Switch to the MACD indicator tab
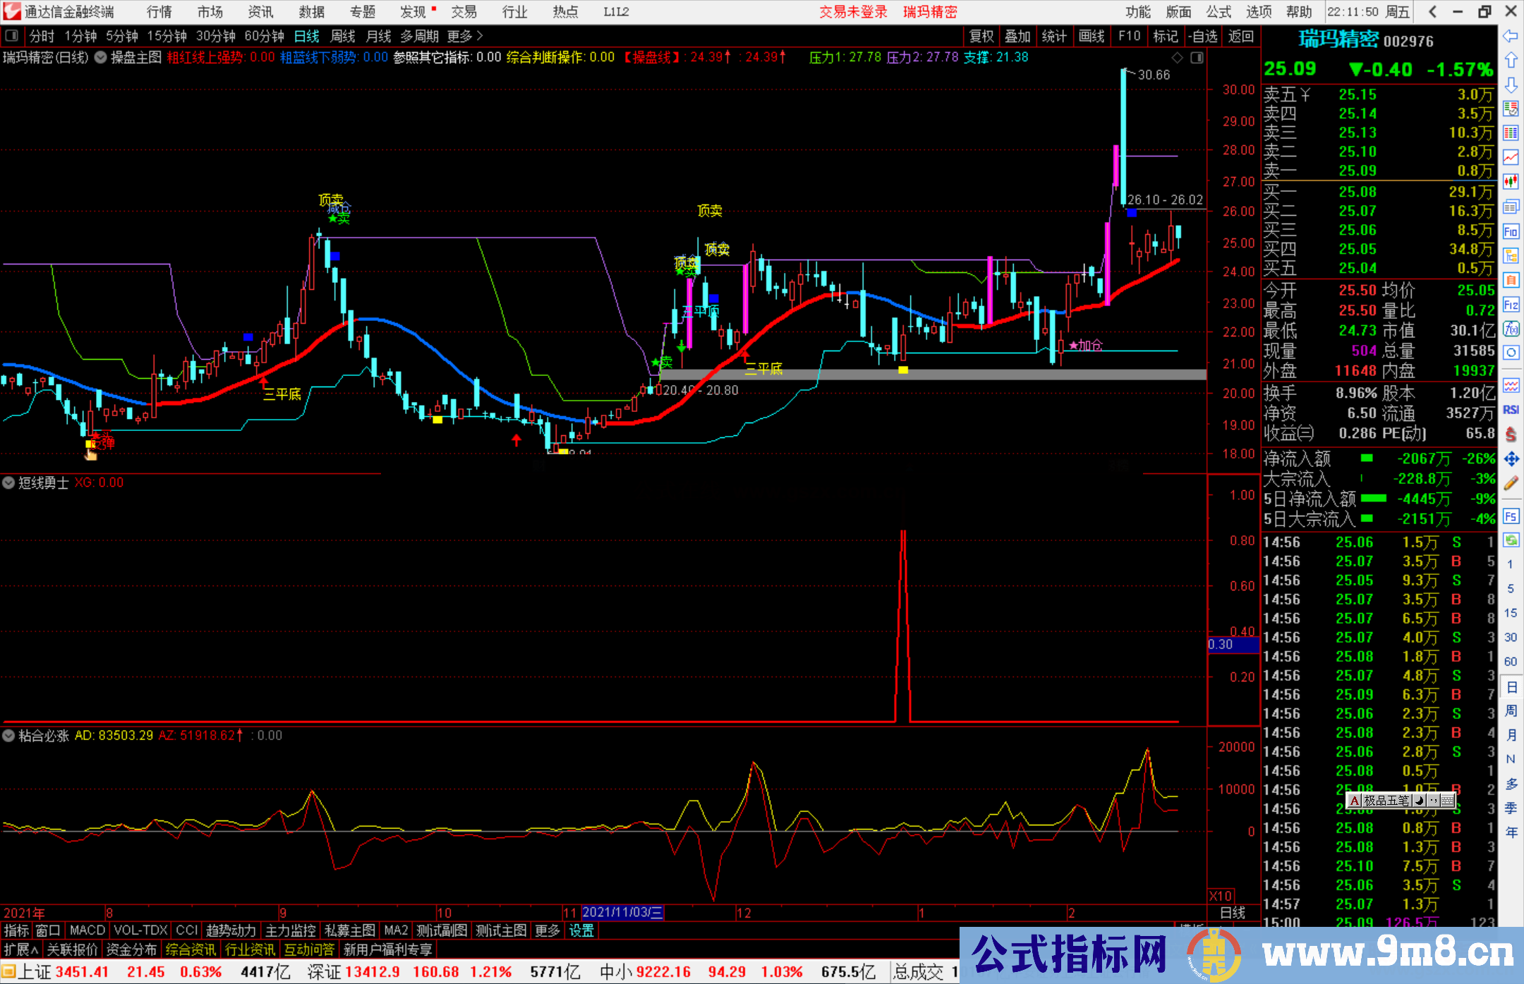The height and width of the screenshot is (984, 1524). tap(87, 930)
